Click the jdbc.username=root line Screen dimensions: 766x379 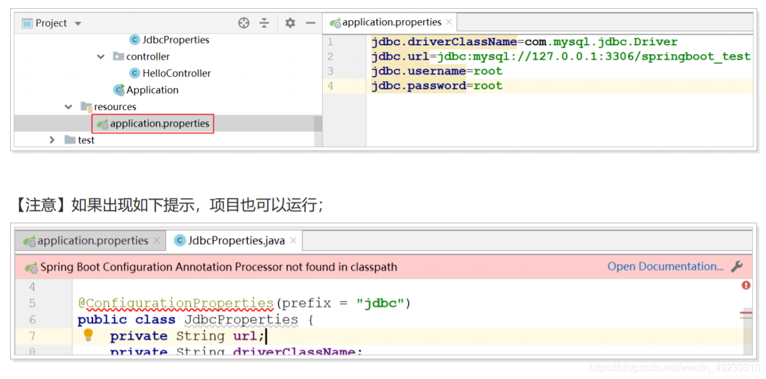tap(436, 71)
